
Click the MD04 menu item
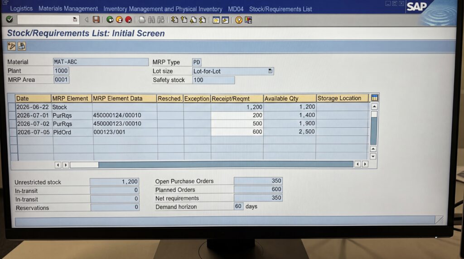pos(236,9)
